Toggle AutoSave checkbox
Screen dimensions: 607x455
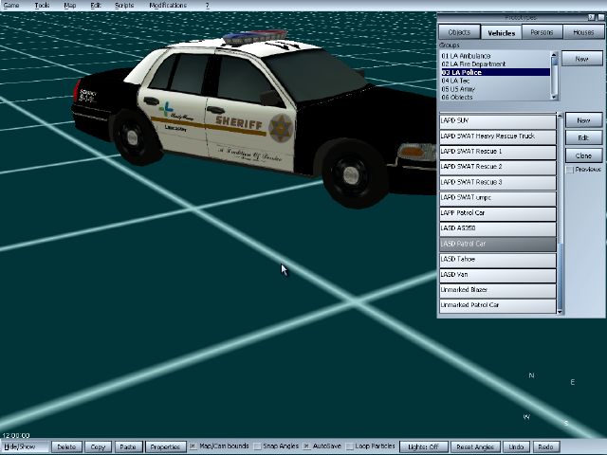click(x=306, y=446)
